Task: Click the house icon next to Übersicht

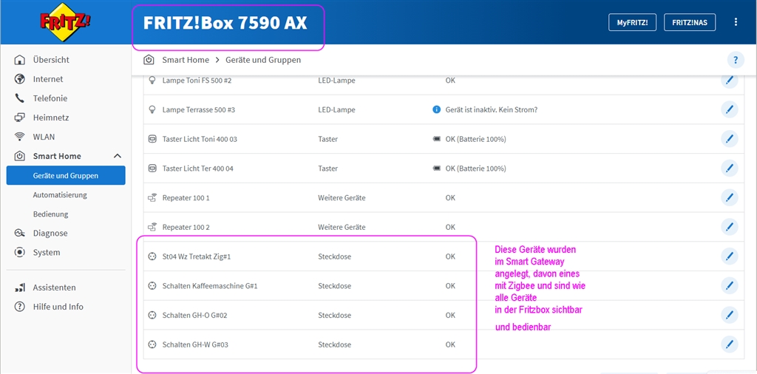Action: [x=19, y=60]
